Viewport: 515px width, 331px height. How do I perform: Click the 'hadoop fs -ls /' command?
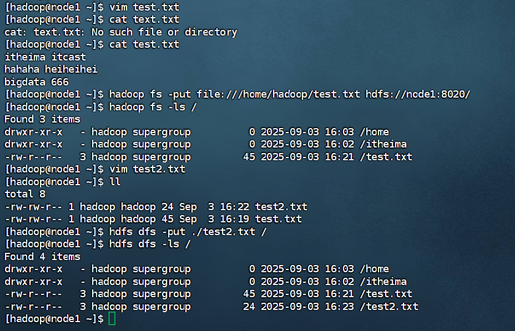(x=153, y=106)
